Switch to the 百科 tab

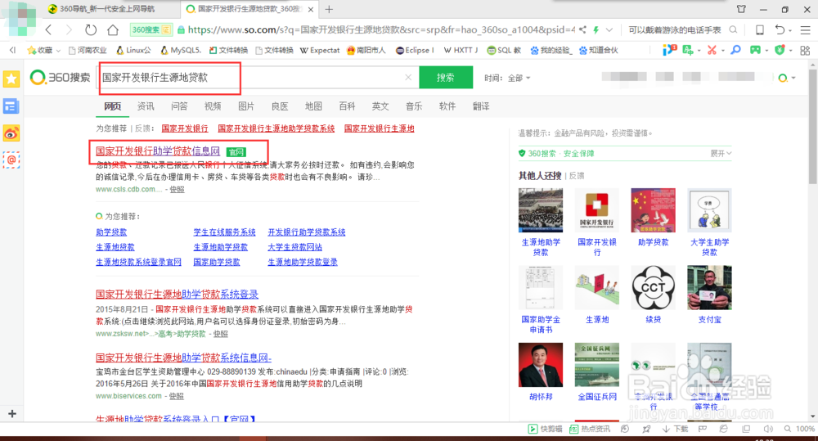point(347,106)
